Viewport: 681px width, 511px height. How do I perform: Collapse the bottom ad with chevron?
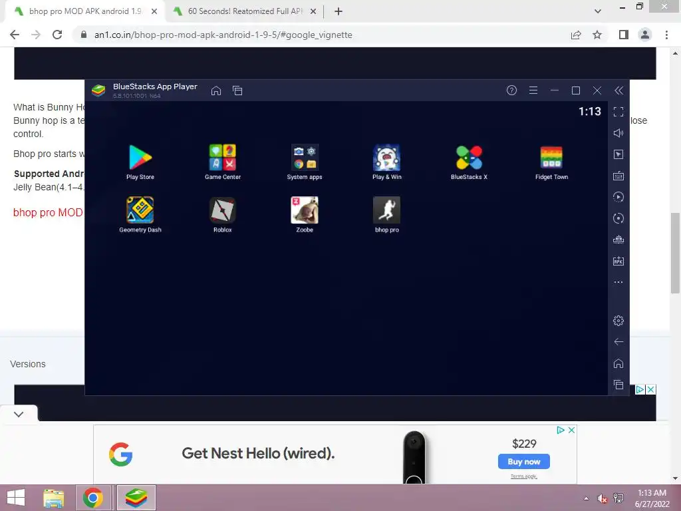(x=19, y=414)
